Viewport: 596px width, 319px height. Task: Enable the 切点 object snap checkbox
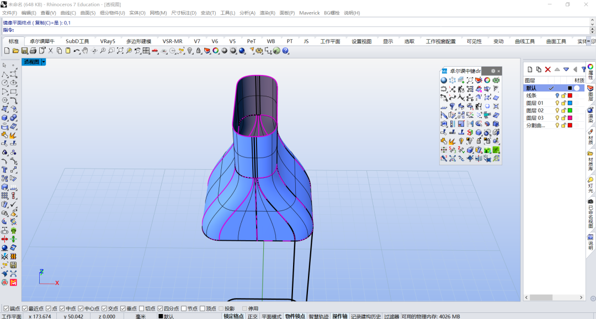click(142, 309)
